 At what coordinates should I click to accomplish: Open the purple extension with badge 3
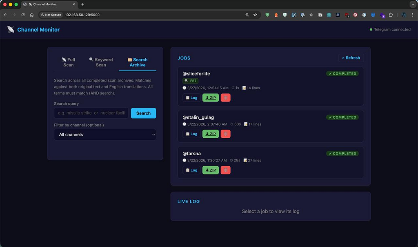pos(382,15)
